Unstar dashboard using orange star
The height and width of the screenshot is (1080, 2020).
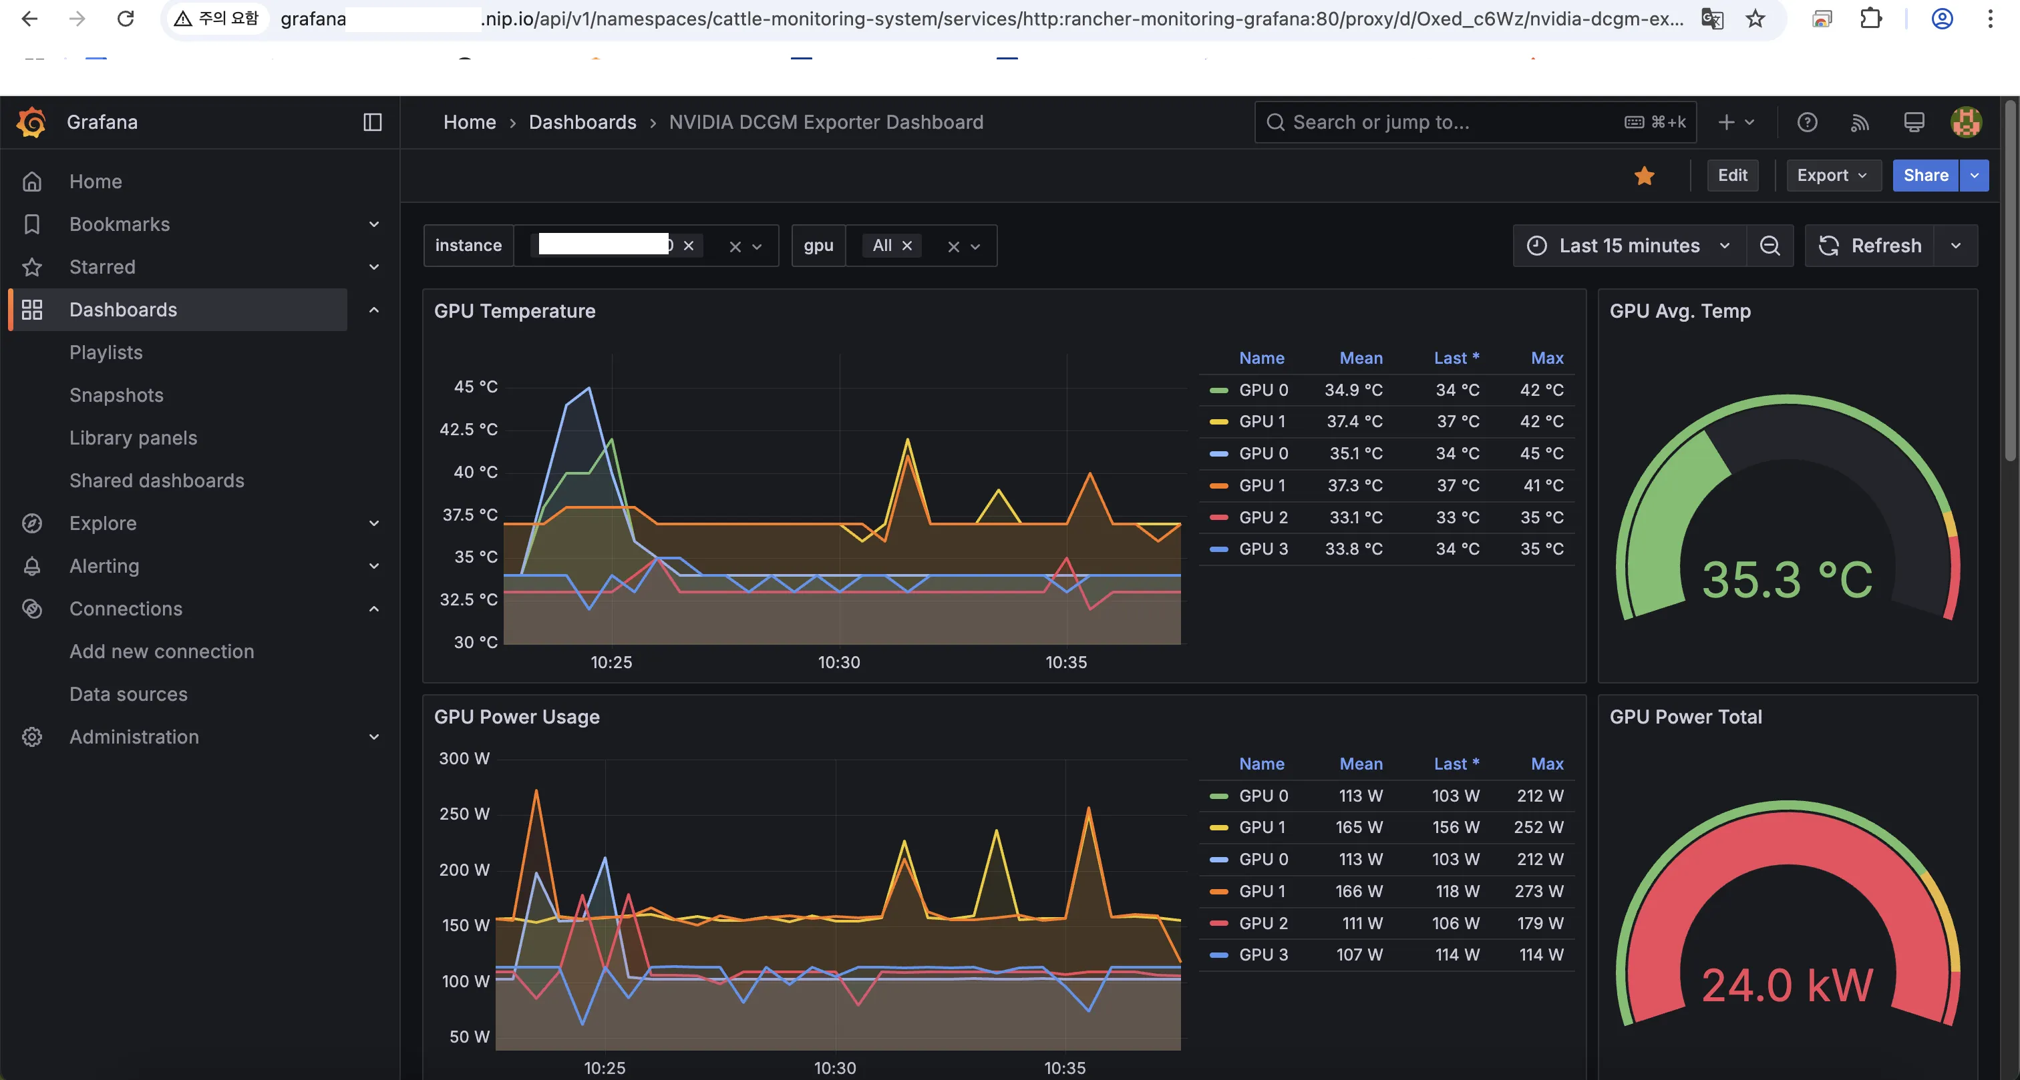[x=1645, y=176]
